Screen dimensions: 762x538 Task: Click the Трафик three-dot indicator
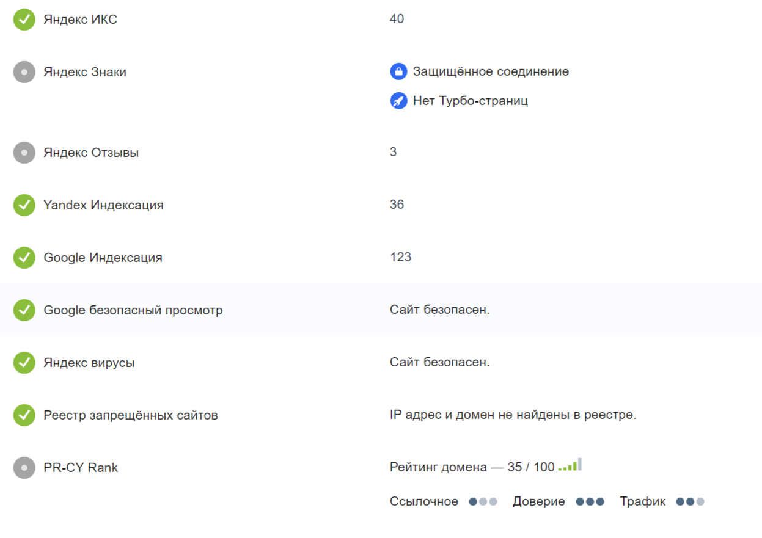691,502
